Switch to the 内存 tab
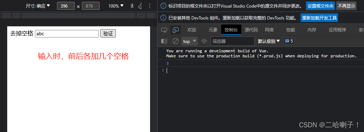The width and height of the screenshot is (364, 132). click(x=312, y=30)
